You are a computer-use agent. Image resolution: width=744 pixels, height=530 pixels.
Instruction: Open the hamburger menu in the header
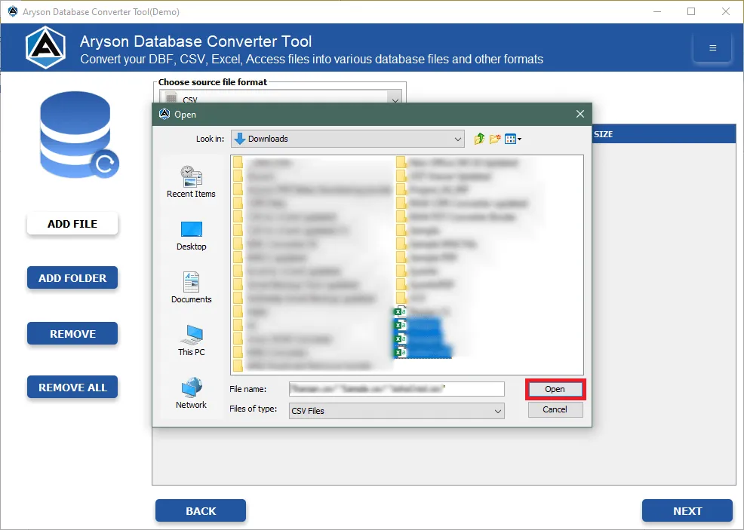pos(712,48)
